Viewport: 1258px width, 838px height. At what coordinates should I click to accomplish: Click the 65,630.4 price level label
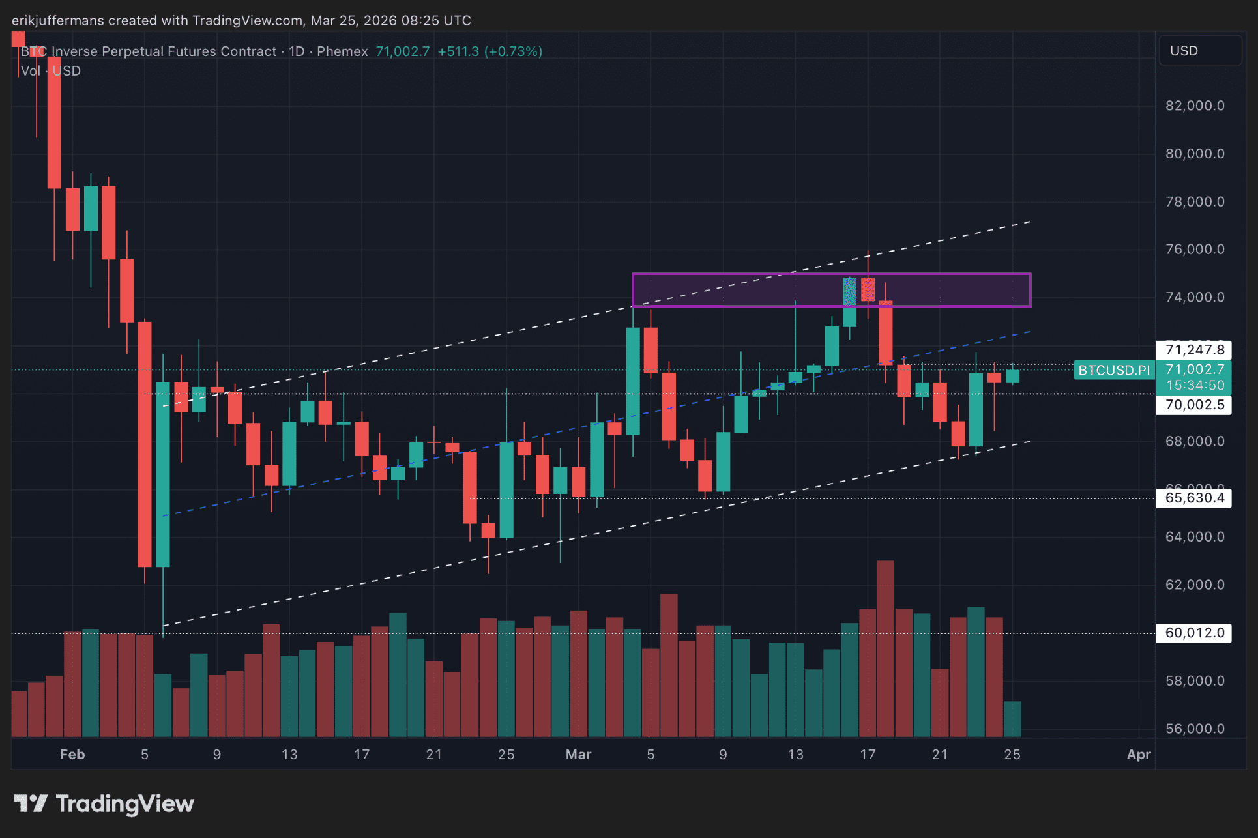click(1194, 498)
